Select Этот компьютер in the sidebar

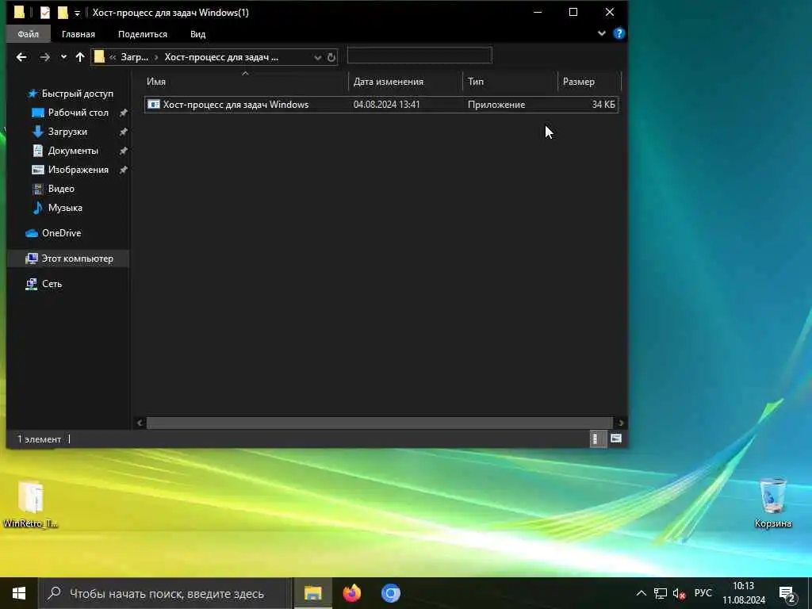click(x=69, y=259)
